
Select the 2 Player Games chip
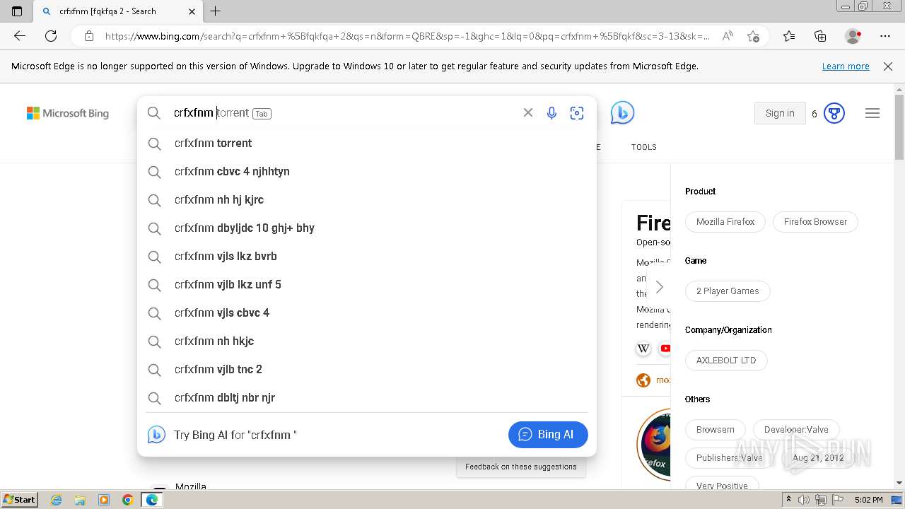[x=728, y=291]
